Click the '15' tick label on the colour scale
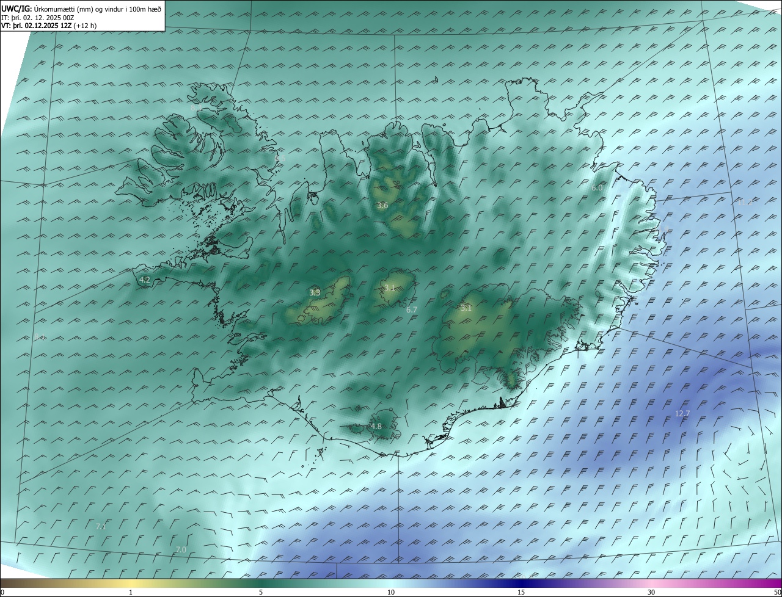This screenshot has height=597, width=782. [521, 593]
